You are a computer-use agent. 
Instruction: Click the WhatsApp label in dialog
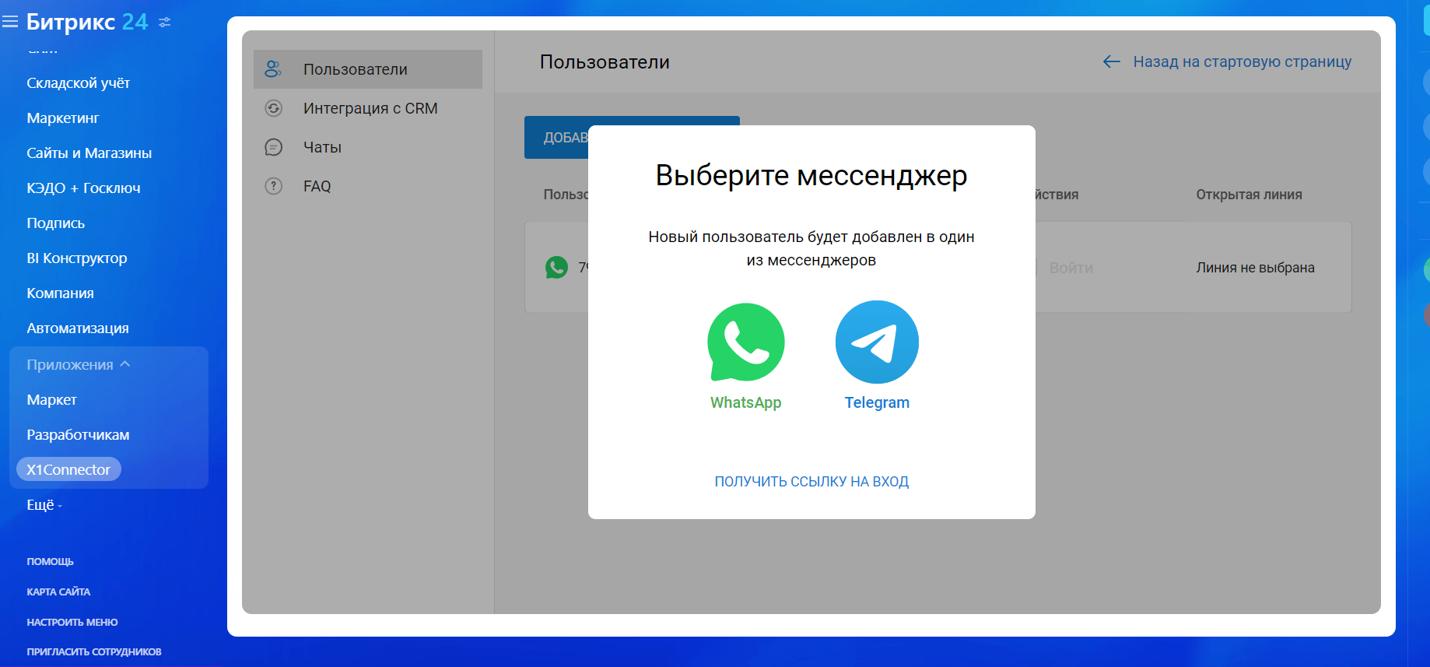(x=745, y=402)
